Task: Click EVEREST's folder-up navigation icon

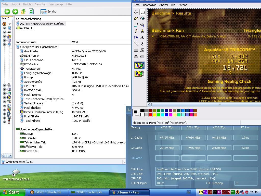Action: 23,11
